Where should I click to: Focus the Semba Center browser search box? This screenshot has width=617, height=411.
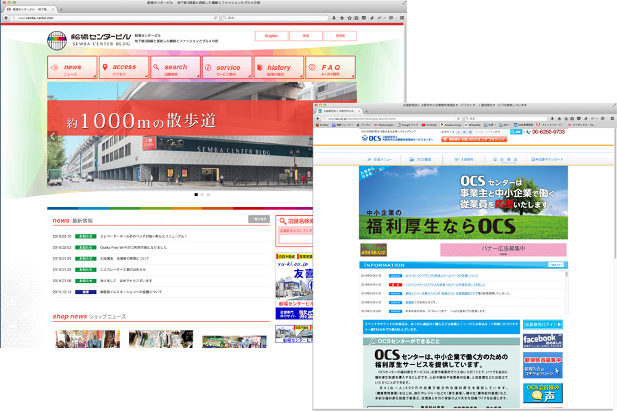(275, 18)
